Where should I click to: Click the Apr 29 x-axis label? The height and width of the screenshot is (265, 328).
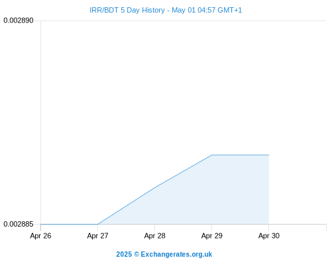[x=211, y=236]
